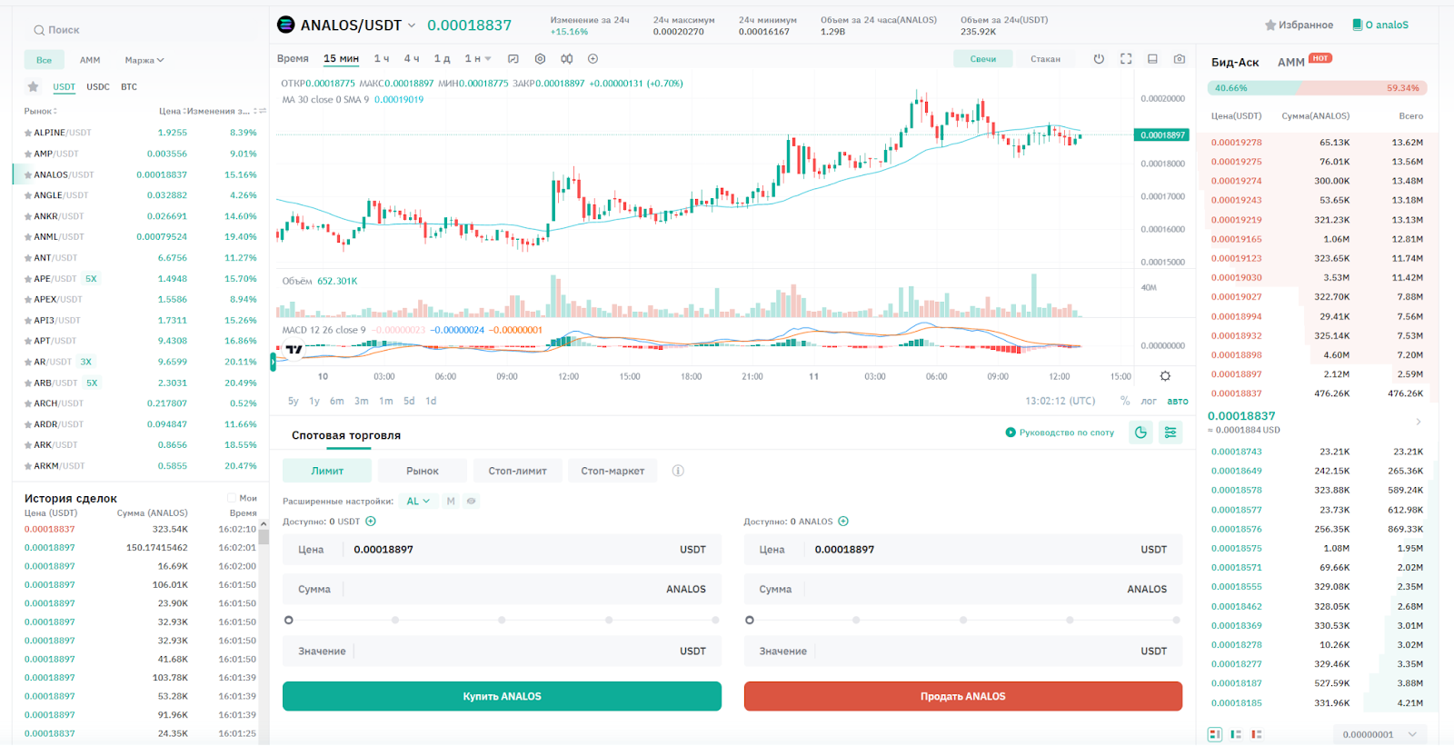Open the indicators icon in chart toolbar
Viewport: 1454px width, 746px height.
click(x=567, y=59)
